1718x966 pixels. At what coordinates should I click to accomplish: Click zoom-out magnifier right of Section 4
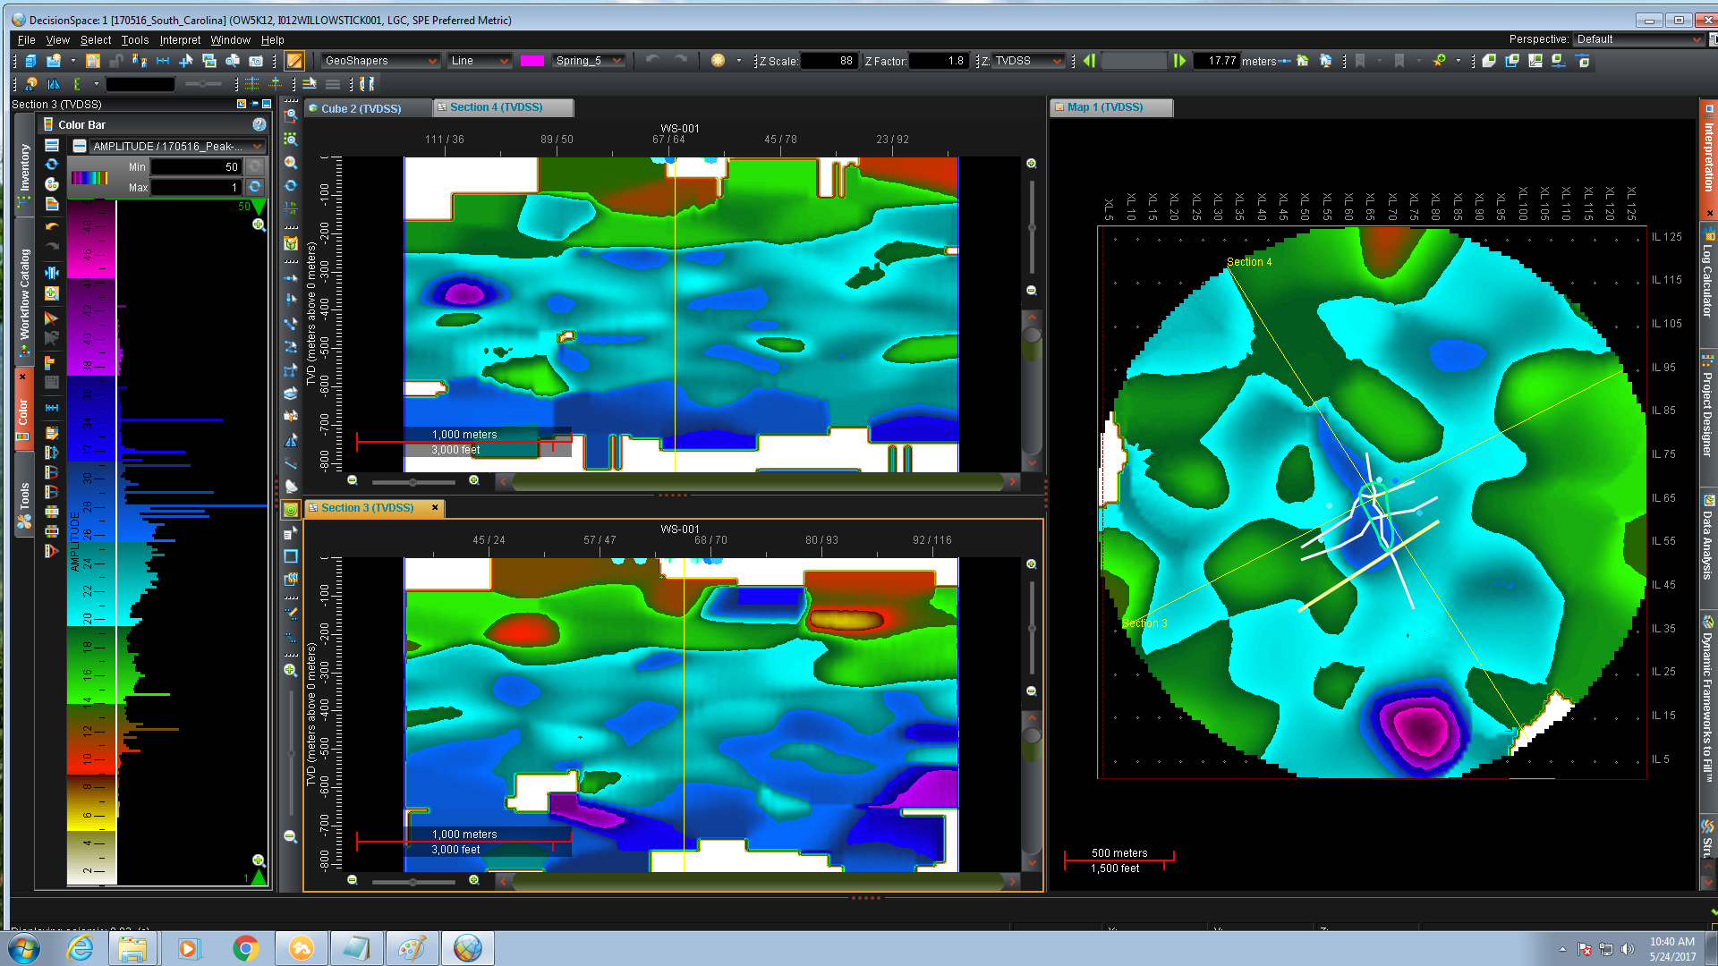point(1031,291)
